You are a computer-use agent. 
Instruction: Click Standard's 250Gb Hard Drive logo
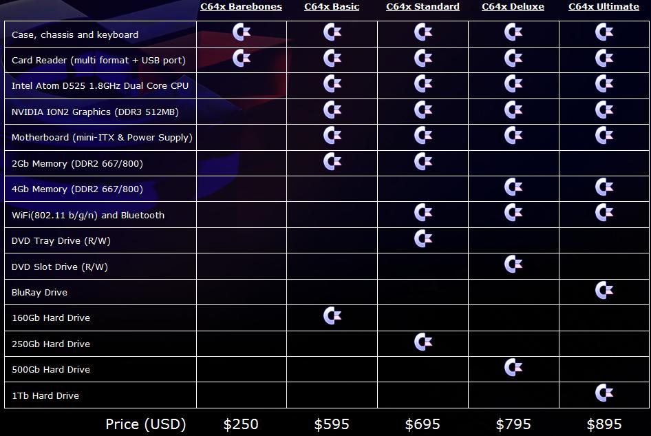pos(423,342)
